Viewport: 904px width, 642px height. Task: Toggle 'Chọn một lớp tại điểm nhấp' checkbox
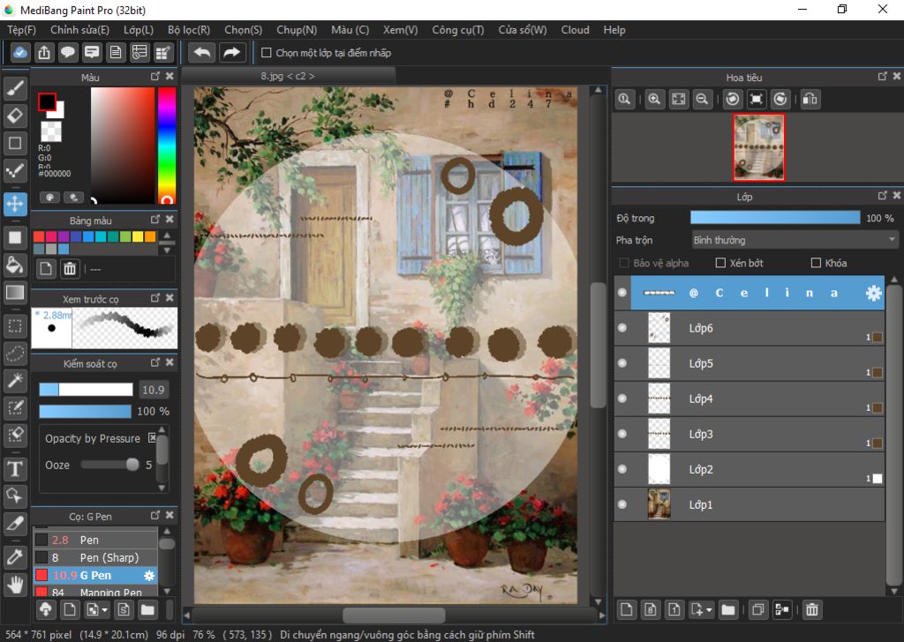(x=267, y=52)
